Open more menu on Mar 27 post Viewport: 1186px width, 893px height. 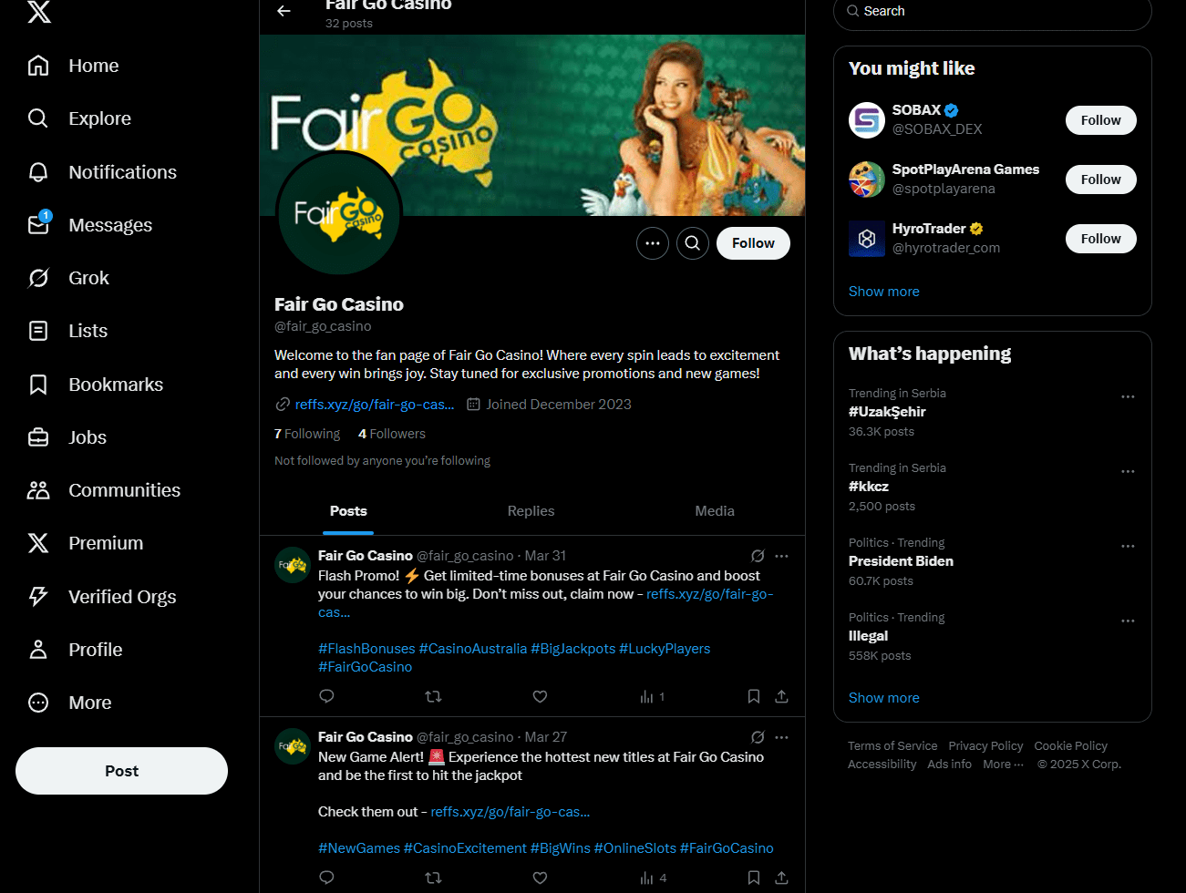point(781,737)
